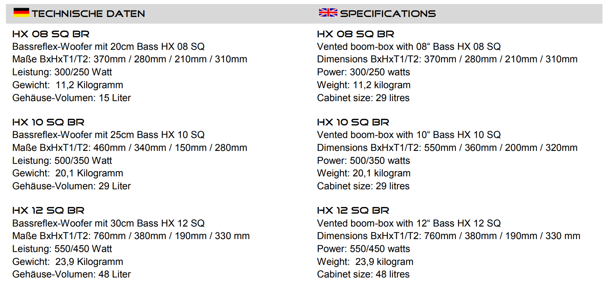This screenshot has width=608, height=283.
Task: Click the British flag icon
Action: (328, 13)
